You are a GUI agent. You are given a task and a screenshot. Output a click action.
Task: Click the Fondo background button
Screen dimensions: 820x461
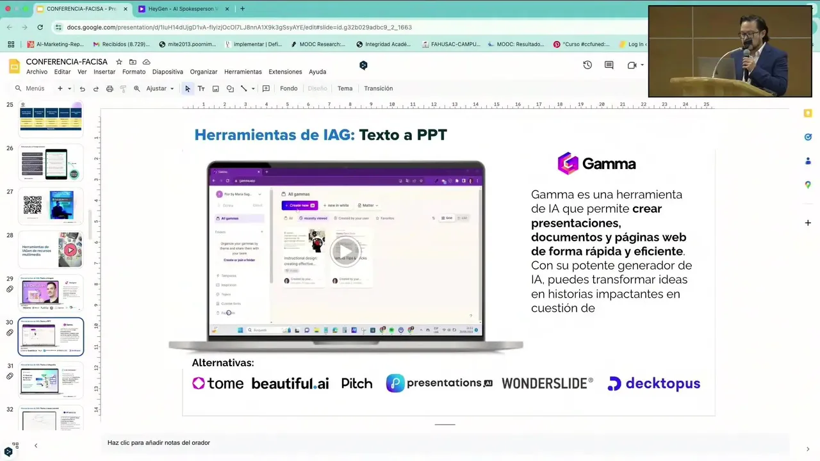(288, 88)
